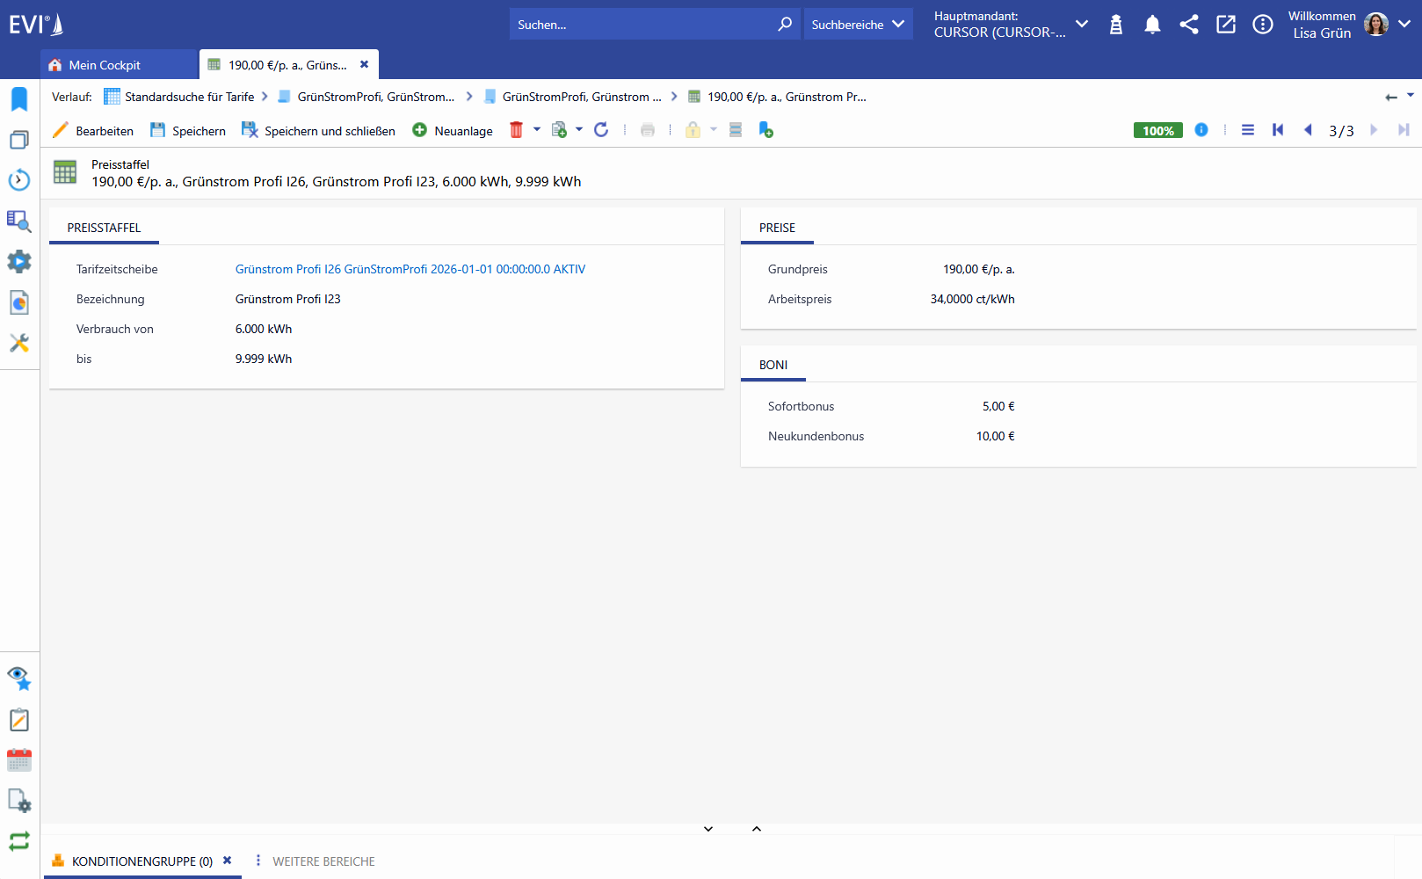Viewport: 1422px width, 879px height.
Task: Open the WEITERE BEREICHE tab
Action: pos(323,861)
